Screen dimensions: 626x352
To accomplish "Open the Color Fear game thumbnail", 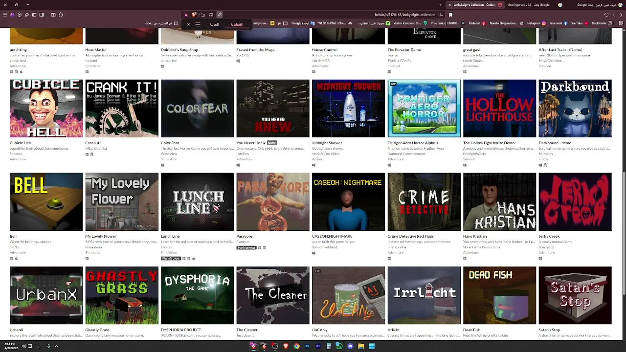I will pyautogui.click(x=197, y=109).
